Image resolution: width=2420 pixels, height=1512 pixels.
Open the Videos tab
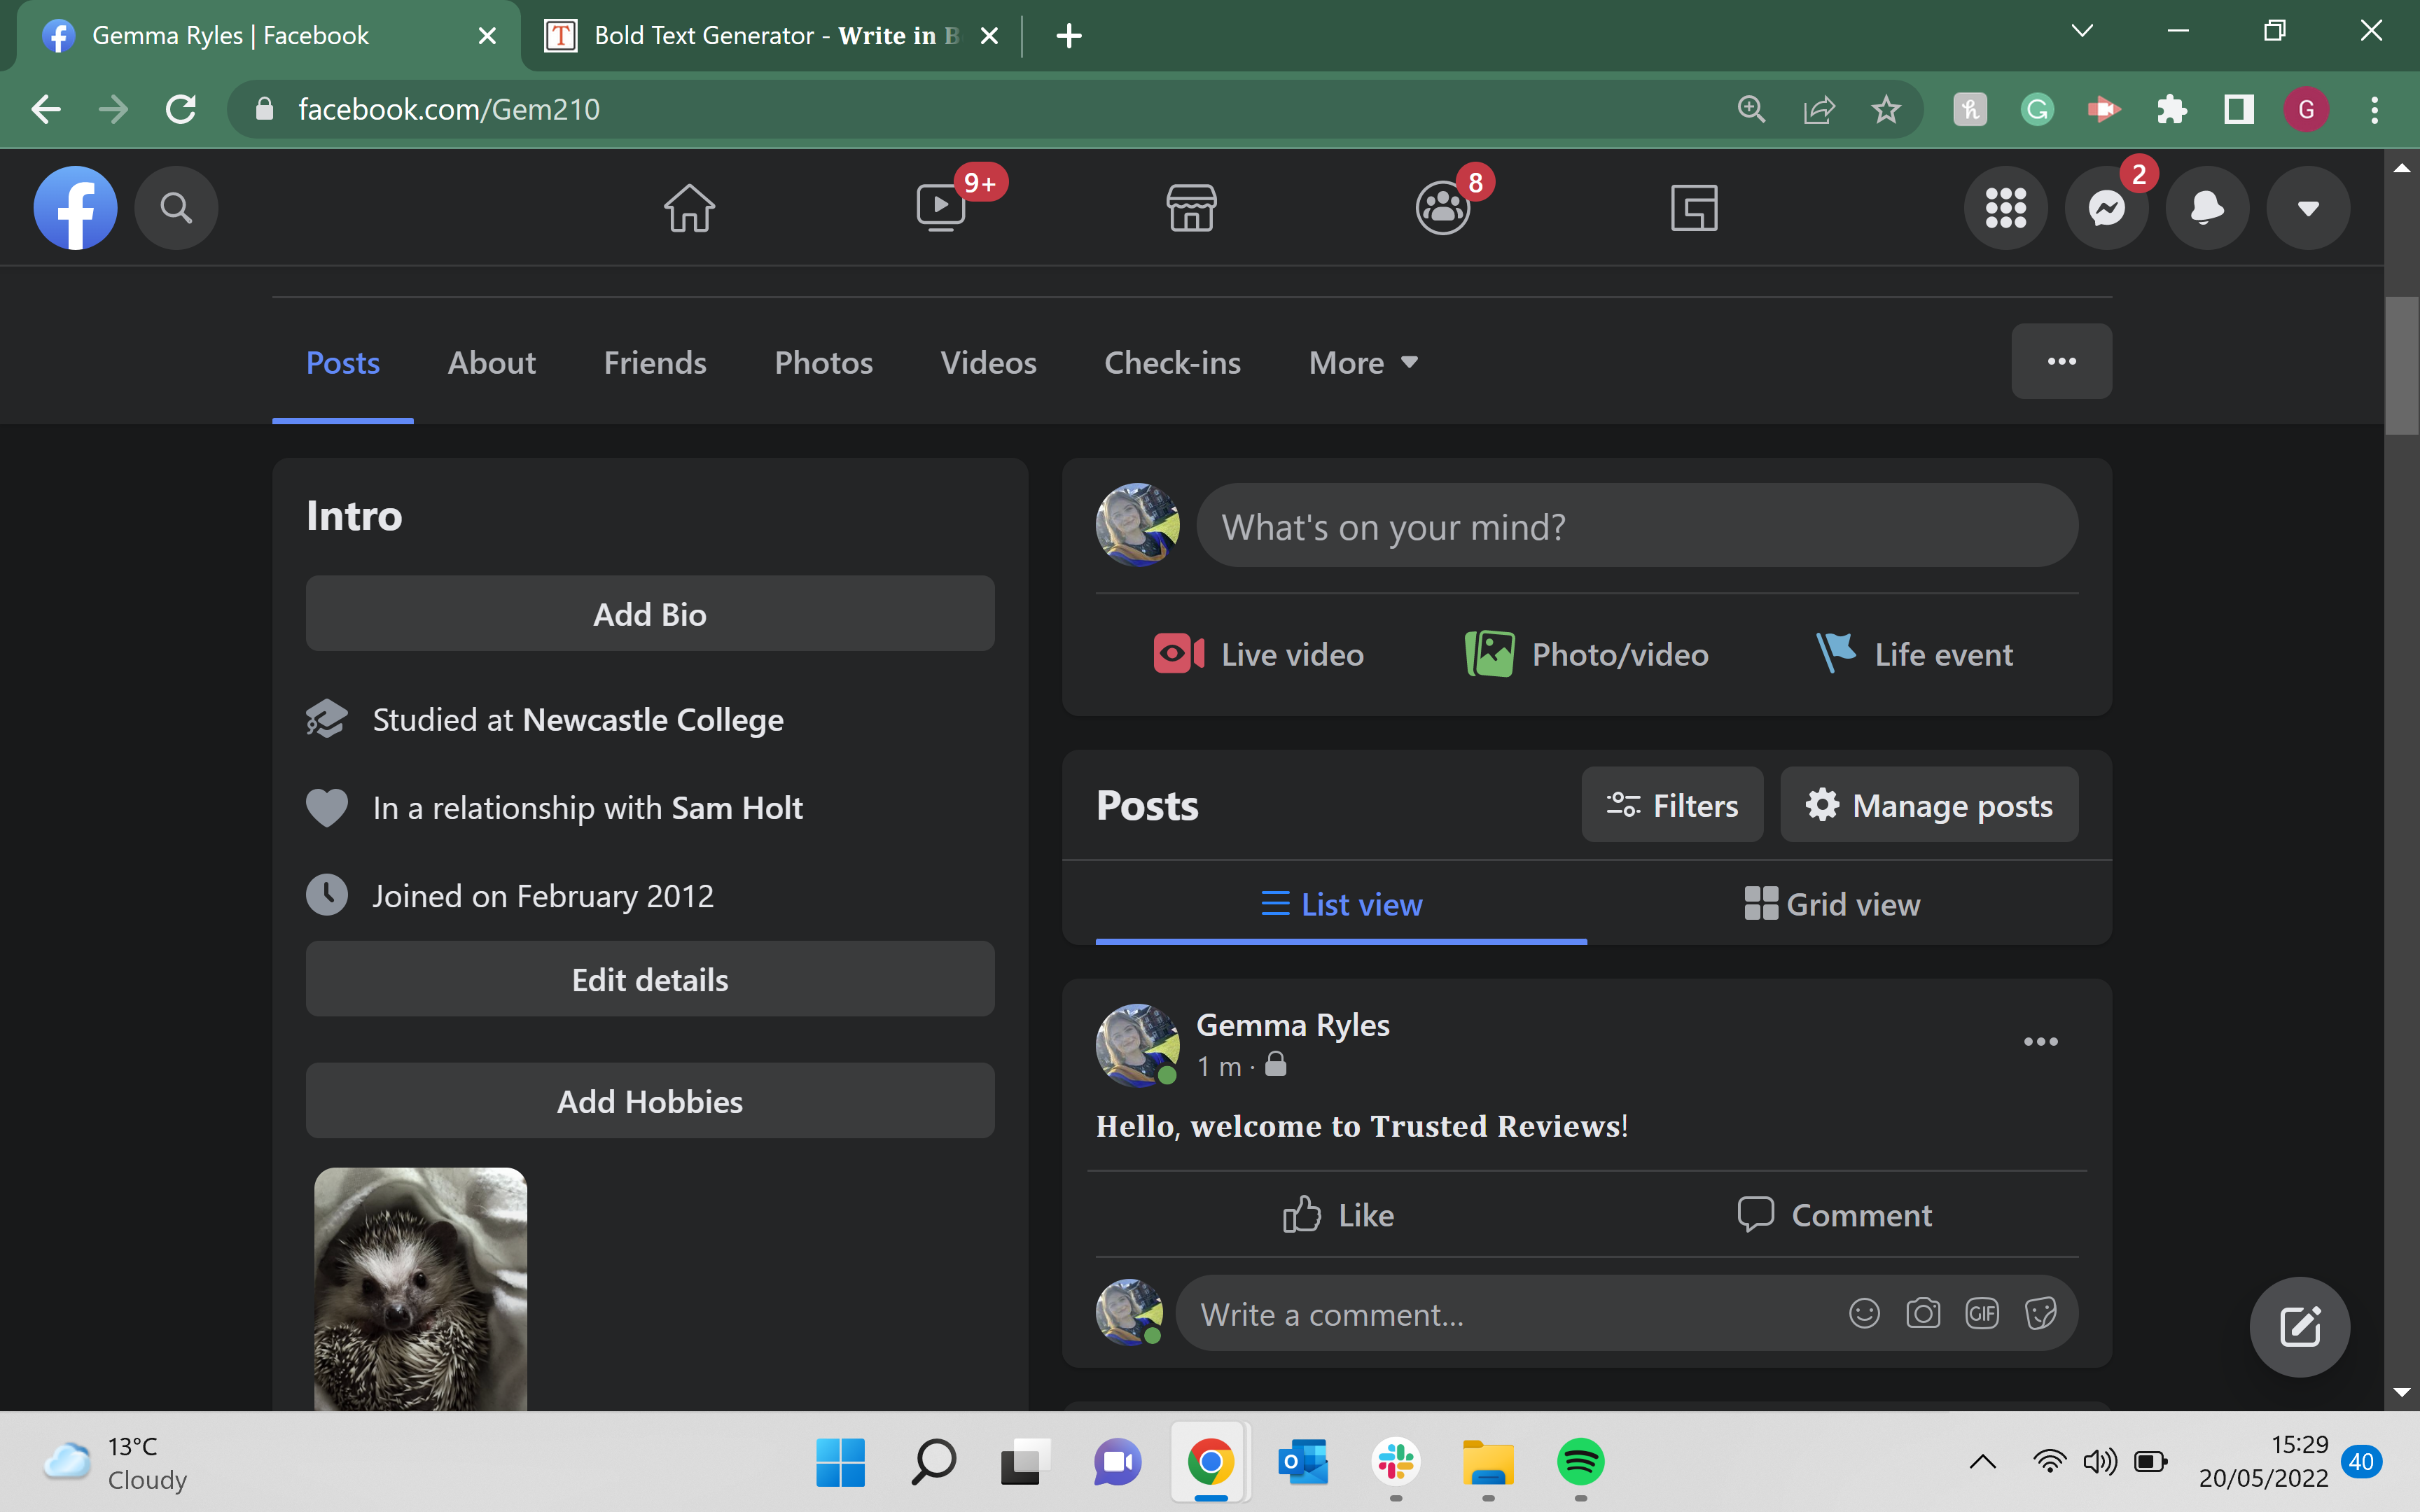click(988, 362)
